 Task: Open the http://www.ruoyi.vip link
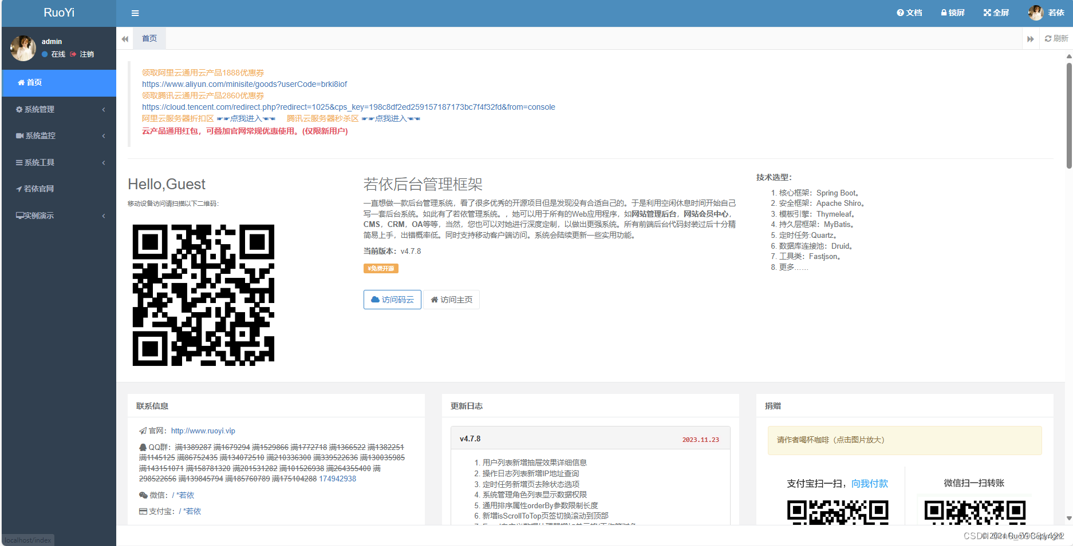click(203, 431)
